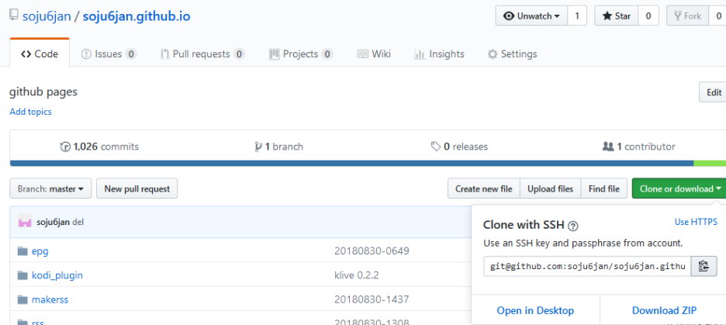The height and width of the screenshot is (325, 726).
Task: Open the Unwatch dropdown
Action: point(531,16)
